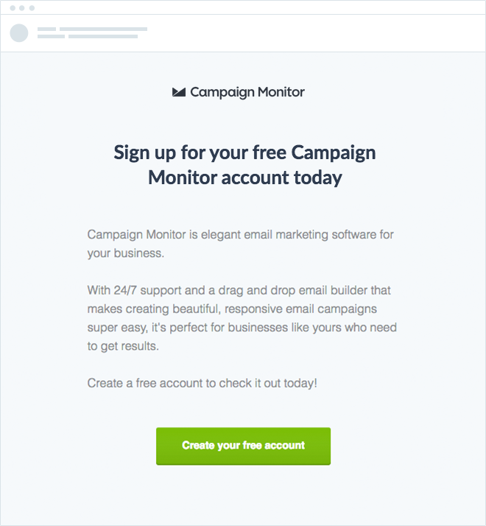Click the 'Sign up for your free Campaign' heading line

(x=245, y=152)
